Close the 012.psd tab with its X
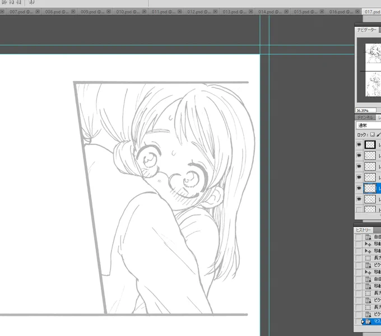The height and width of the screenshot is (336, 381). (215, 11)
